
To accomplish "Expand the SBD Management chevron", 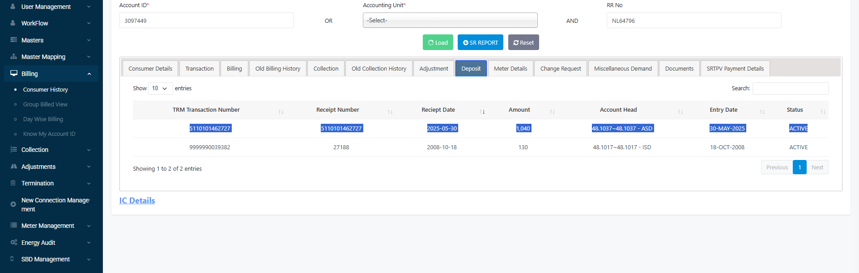I will click(89, 259).
